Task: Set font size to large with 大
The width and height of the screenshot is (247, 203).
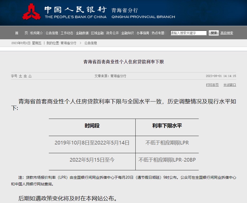Action: [x=20, y=76]
